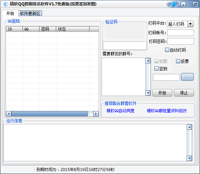This screenshot has width=200, height=174.
Task: Click the ID column header
Action: 14,29
